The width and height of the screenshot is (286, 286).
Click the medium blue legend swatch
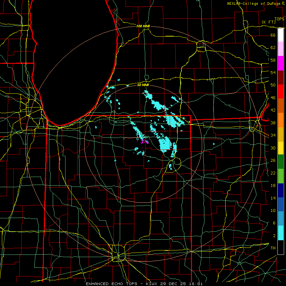[281, 204]
